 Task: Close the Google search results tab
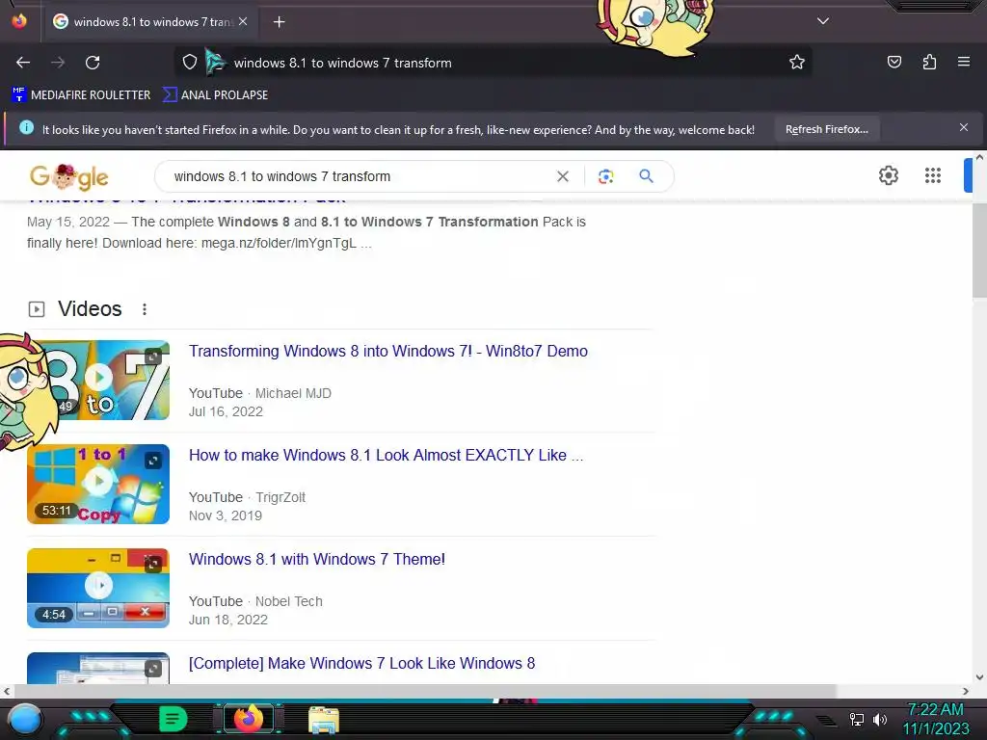[x=243, y=21]
